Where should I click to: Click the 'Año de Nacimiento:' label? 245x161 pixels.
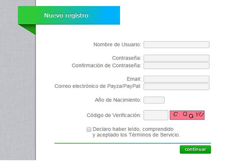[118, 100]
